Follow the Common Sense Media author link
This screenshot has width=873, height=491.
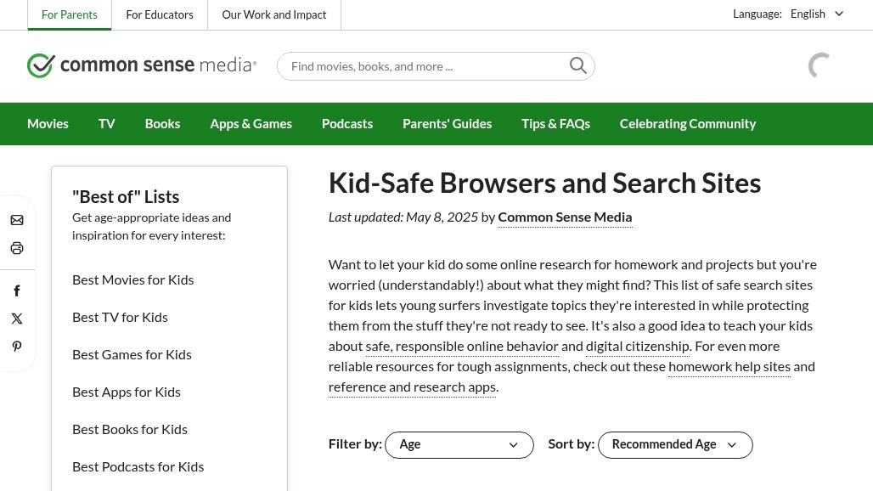(x=565, y=217)
